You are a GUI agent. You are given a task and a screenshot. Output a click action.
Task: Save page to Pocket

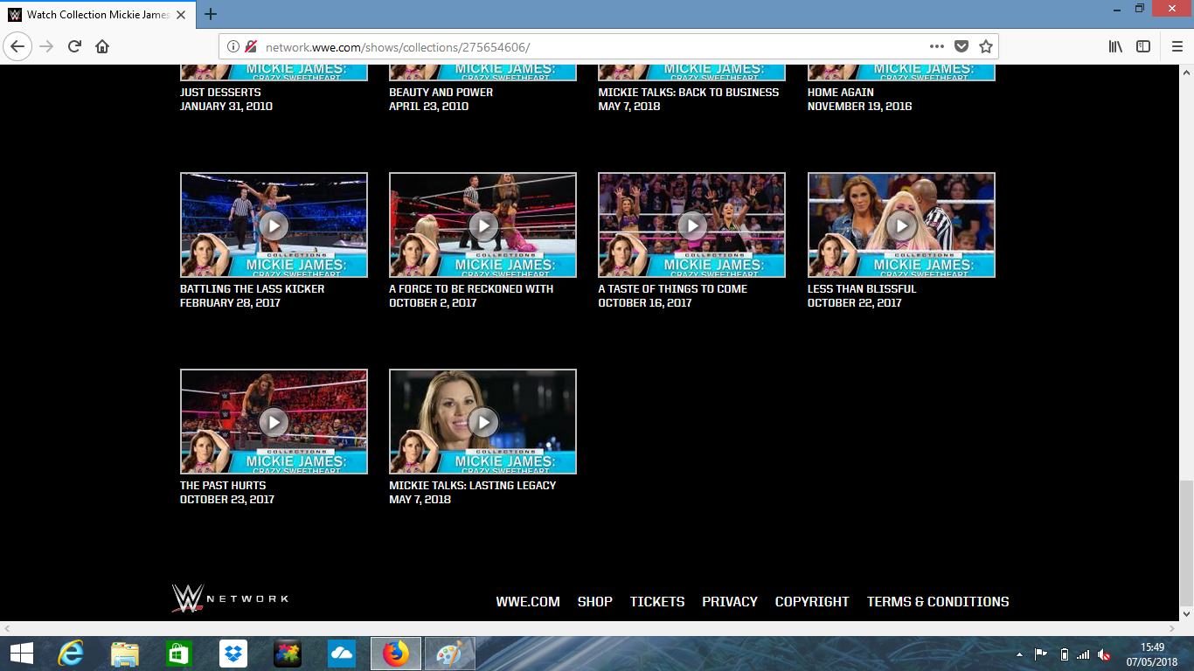[x=961, y=46]
